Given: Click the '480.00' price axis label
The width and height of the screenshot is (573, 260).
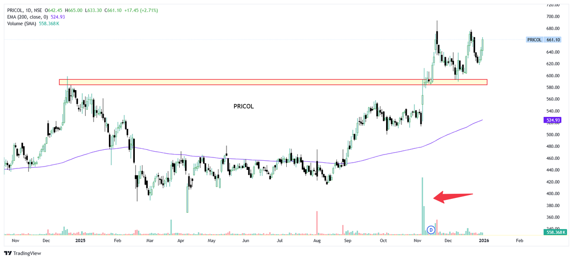Looking at the screenshot, I should click(x=553, y=146).
